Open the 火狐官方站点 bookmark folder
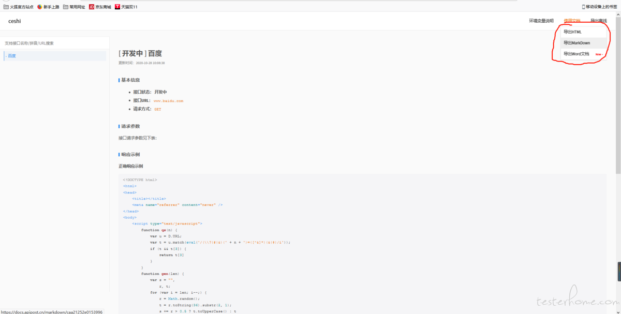 point(18,7)
